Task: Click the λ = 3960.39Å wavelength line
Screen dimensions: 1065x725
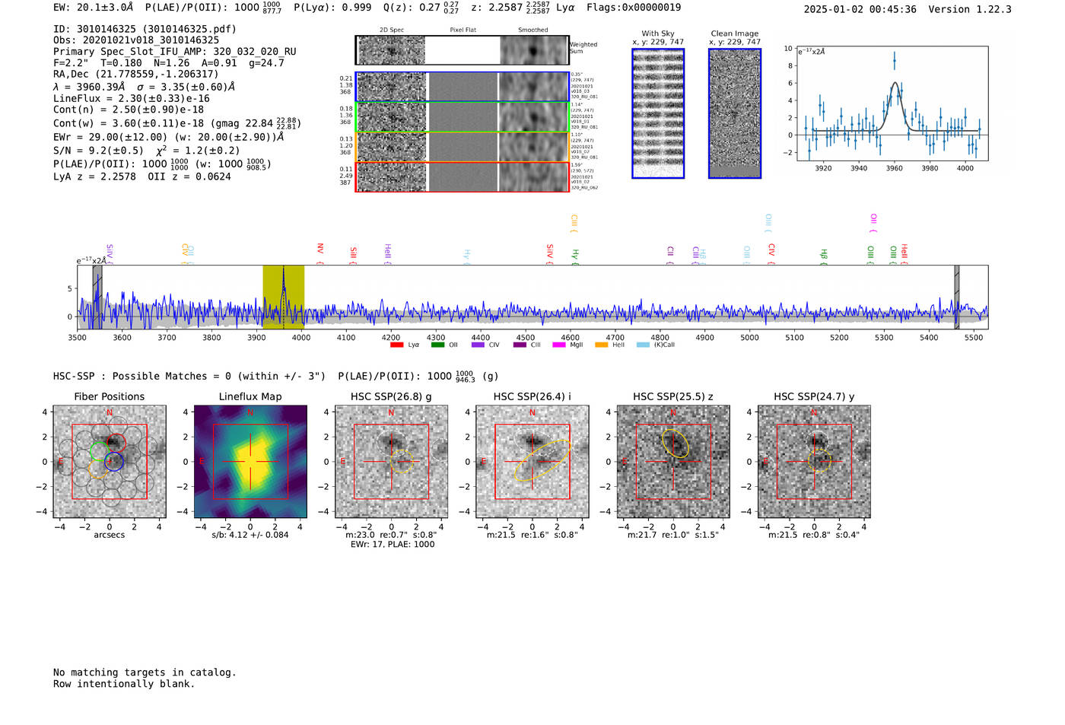Action: tap(144, 87)
